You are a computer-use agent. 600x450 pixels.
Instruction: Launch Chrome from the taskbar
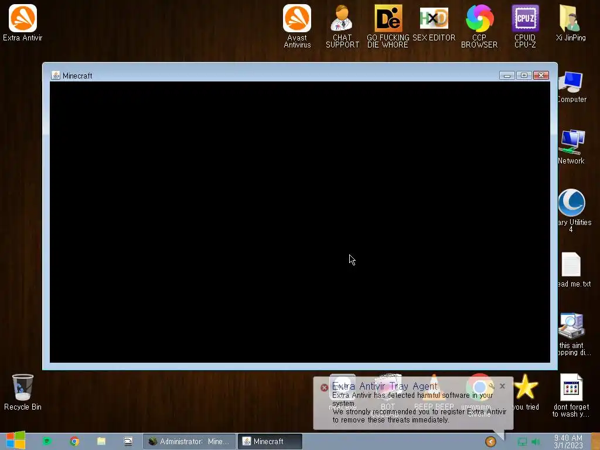point(74,441)
